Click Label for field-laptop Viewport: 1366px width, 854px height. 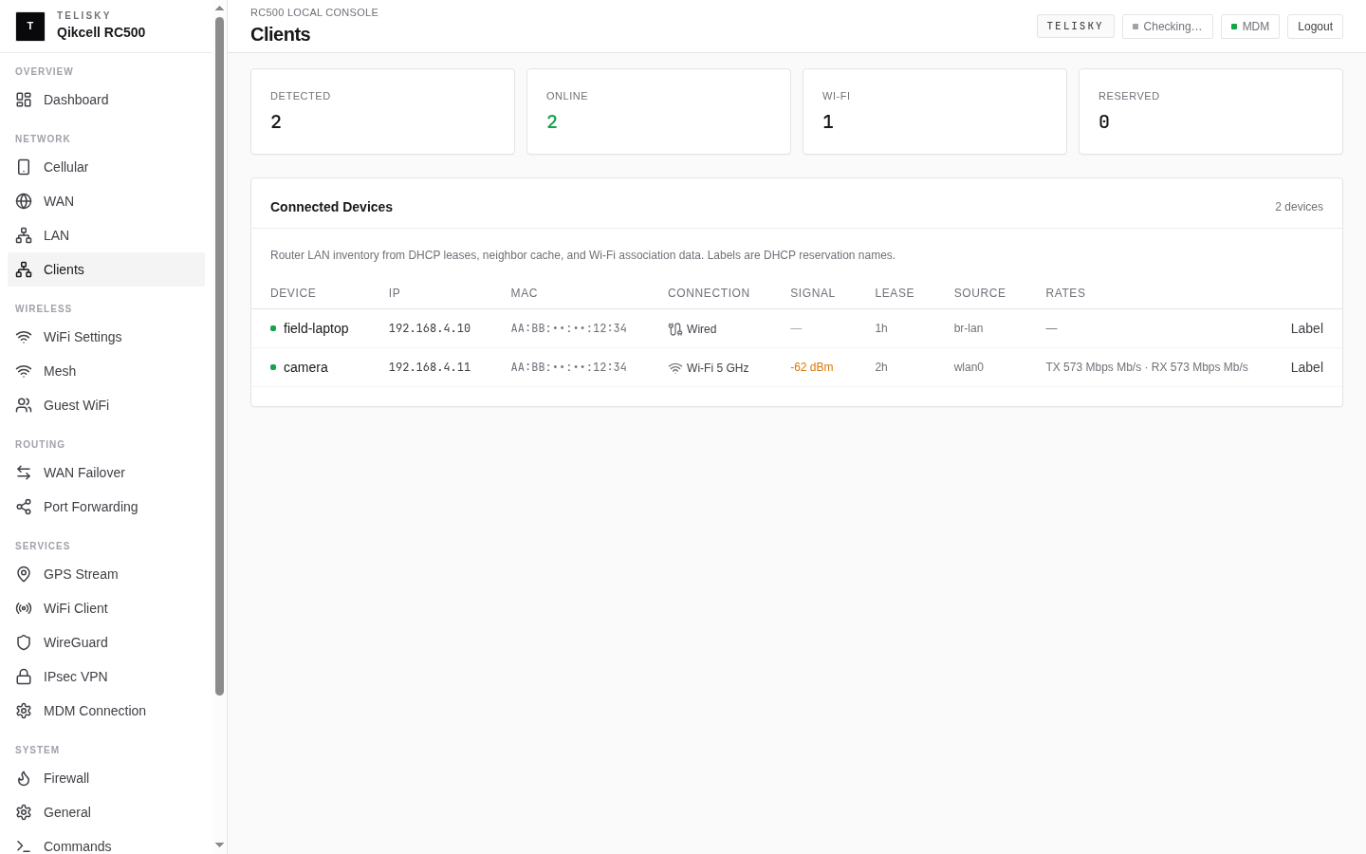point(1306,328)
